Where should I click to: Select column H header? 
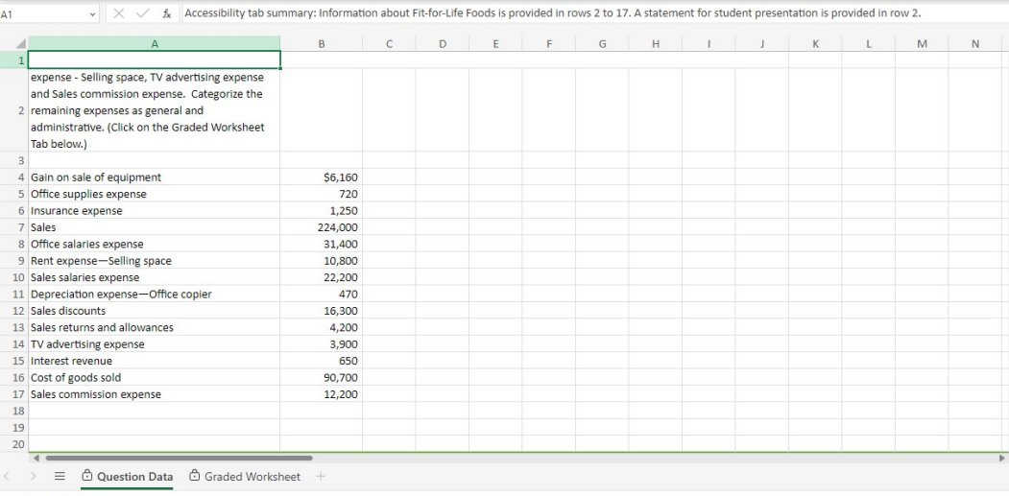pos(656,44)
